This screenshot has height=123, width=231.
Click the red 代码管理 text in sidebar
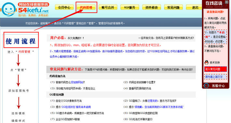coord(24,52)
